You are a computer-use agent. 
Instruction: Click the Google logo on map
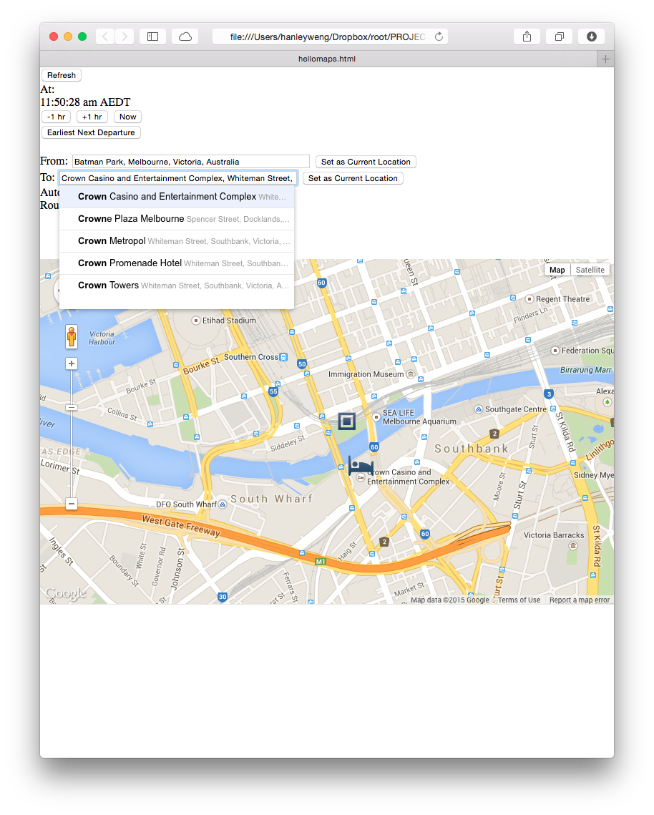click(66, 593)
